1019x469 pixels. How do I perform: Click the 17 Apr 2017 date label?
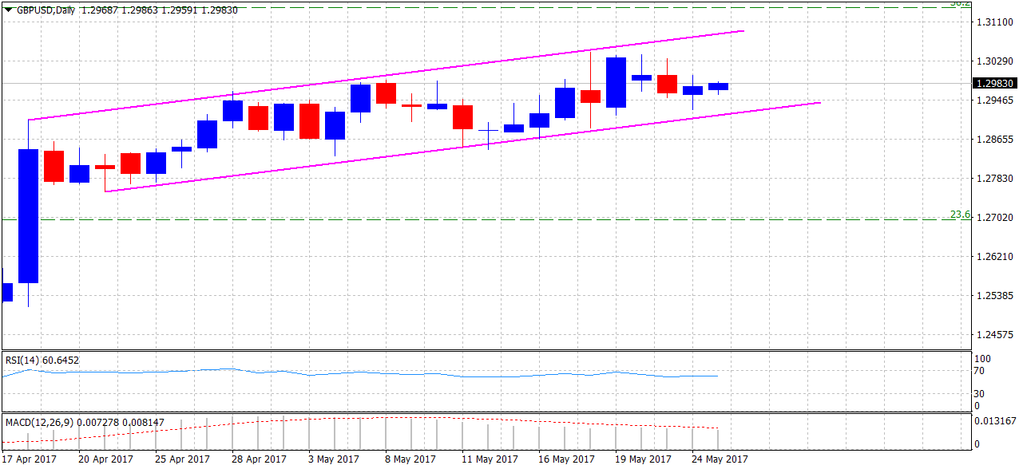[30, 459]
